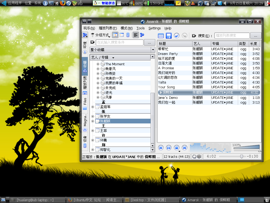This screenshot has width=270, height=203.
Task: Toggle random playback dice in status bar
Action: tap(199, 156)
